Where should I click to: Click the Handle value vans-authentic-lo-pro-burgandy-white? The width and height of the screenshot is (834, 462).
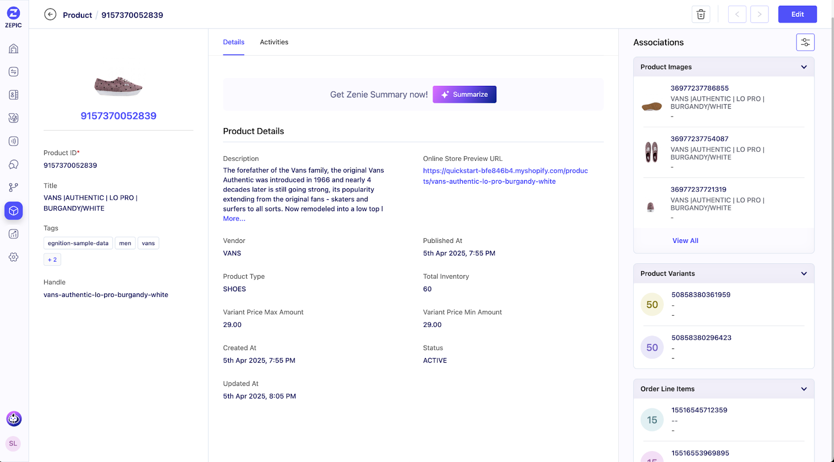pyautogui.click(x=106, y=295)
